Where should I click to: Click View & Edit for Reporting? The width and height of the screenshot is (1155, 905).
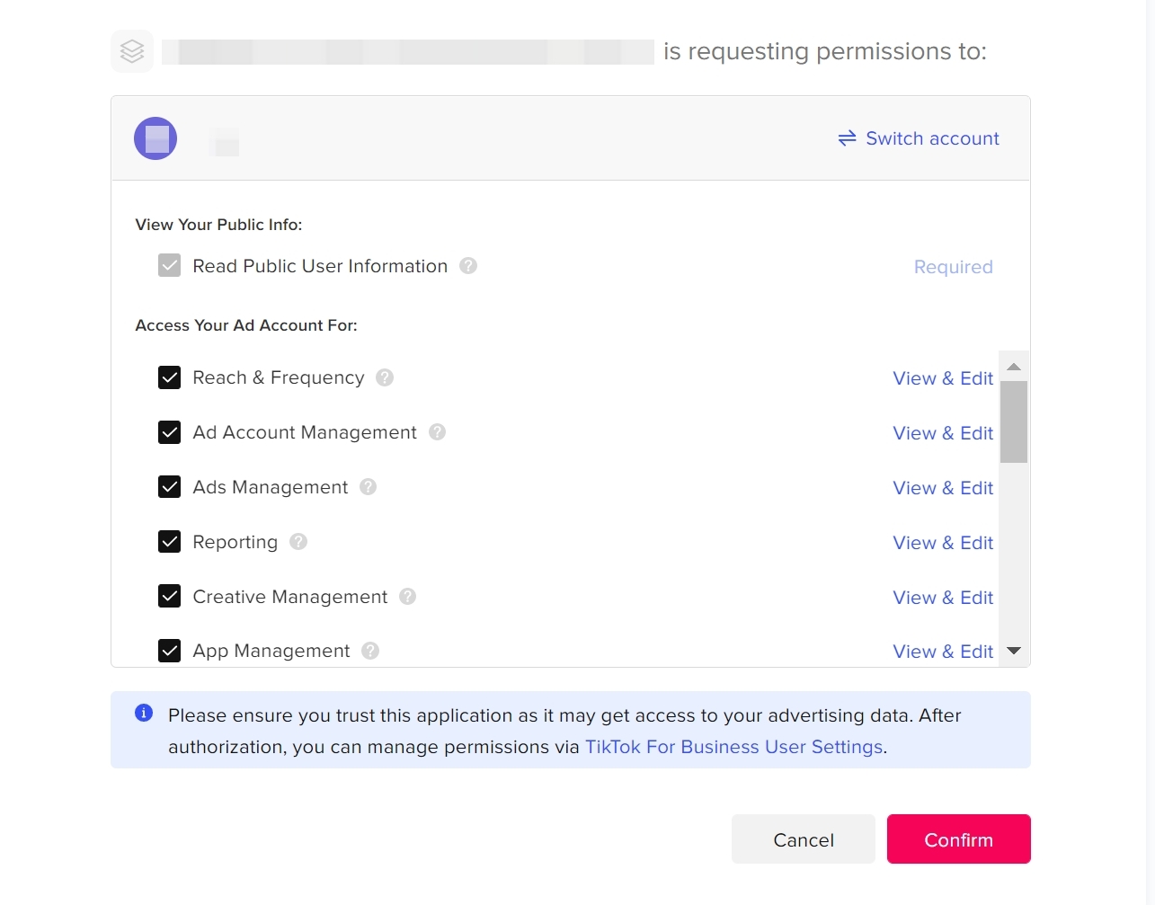pyautogui.click(x=943, y=543)
